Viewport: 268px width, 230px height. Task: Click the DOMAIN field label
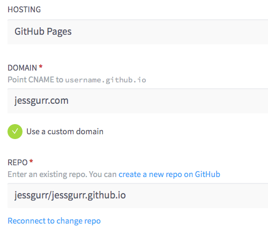coord(23,68)
